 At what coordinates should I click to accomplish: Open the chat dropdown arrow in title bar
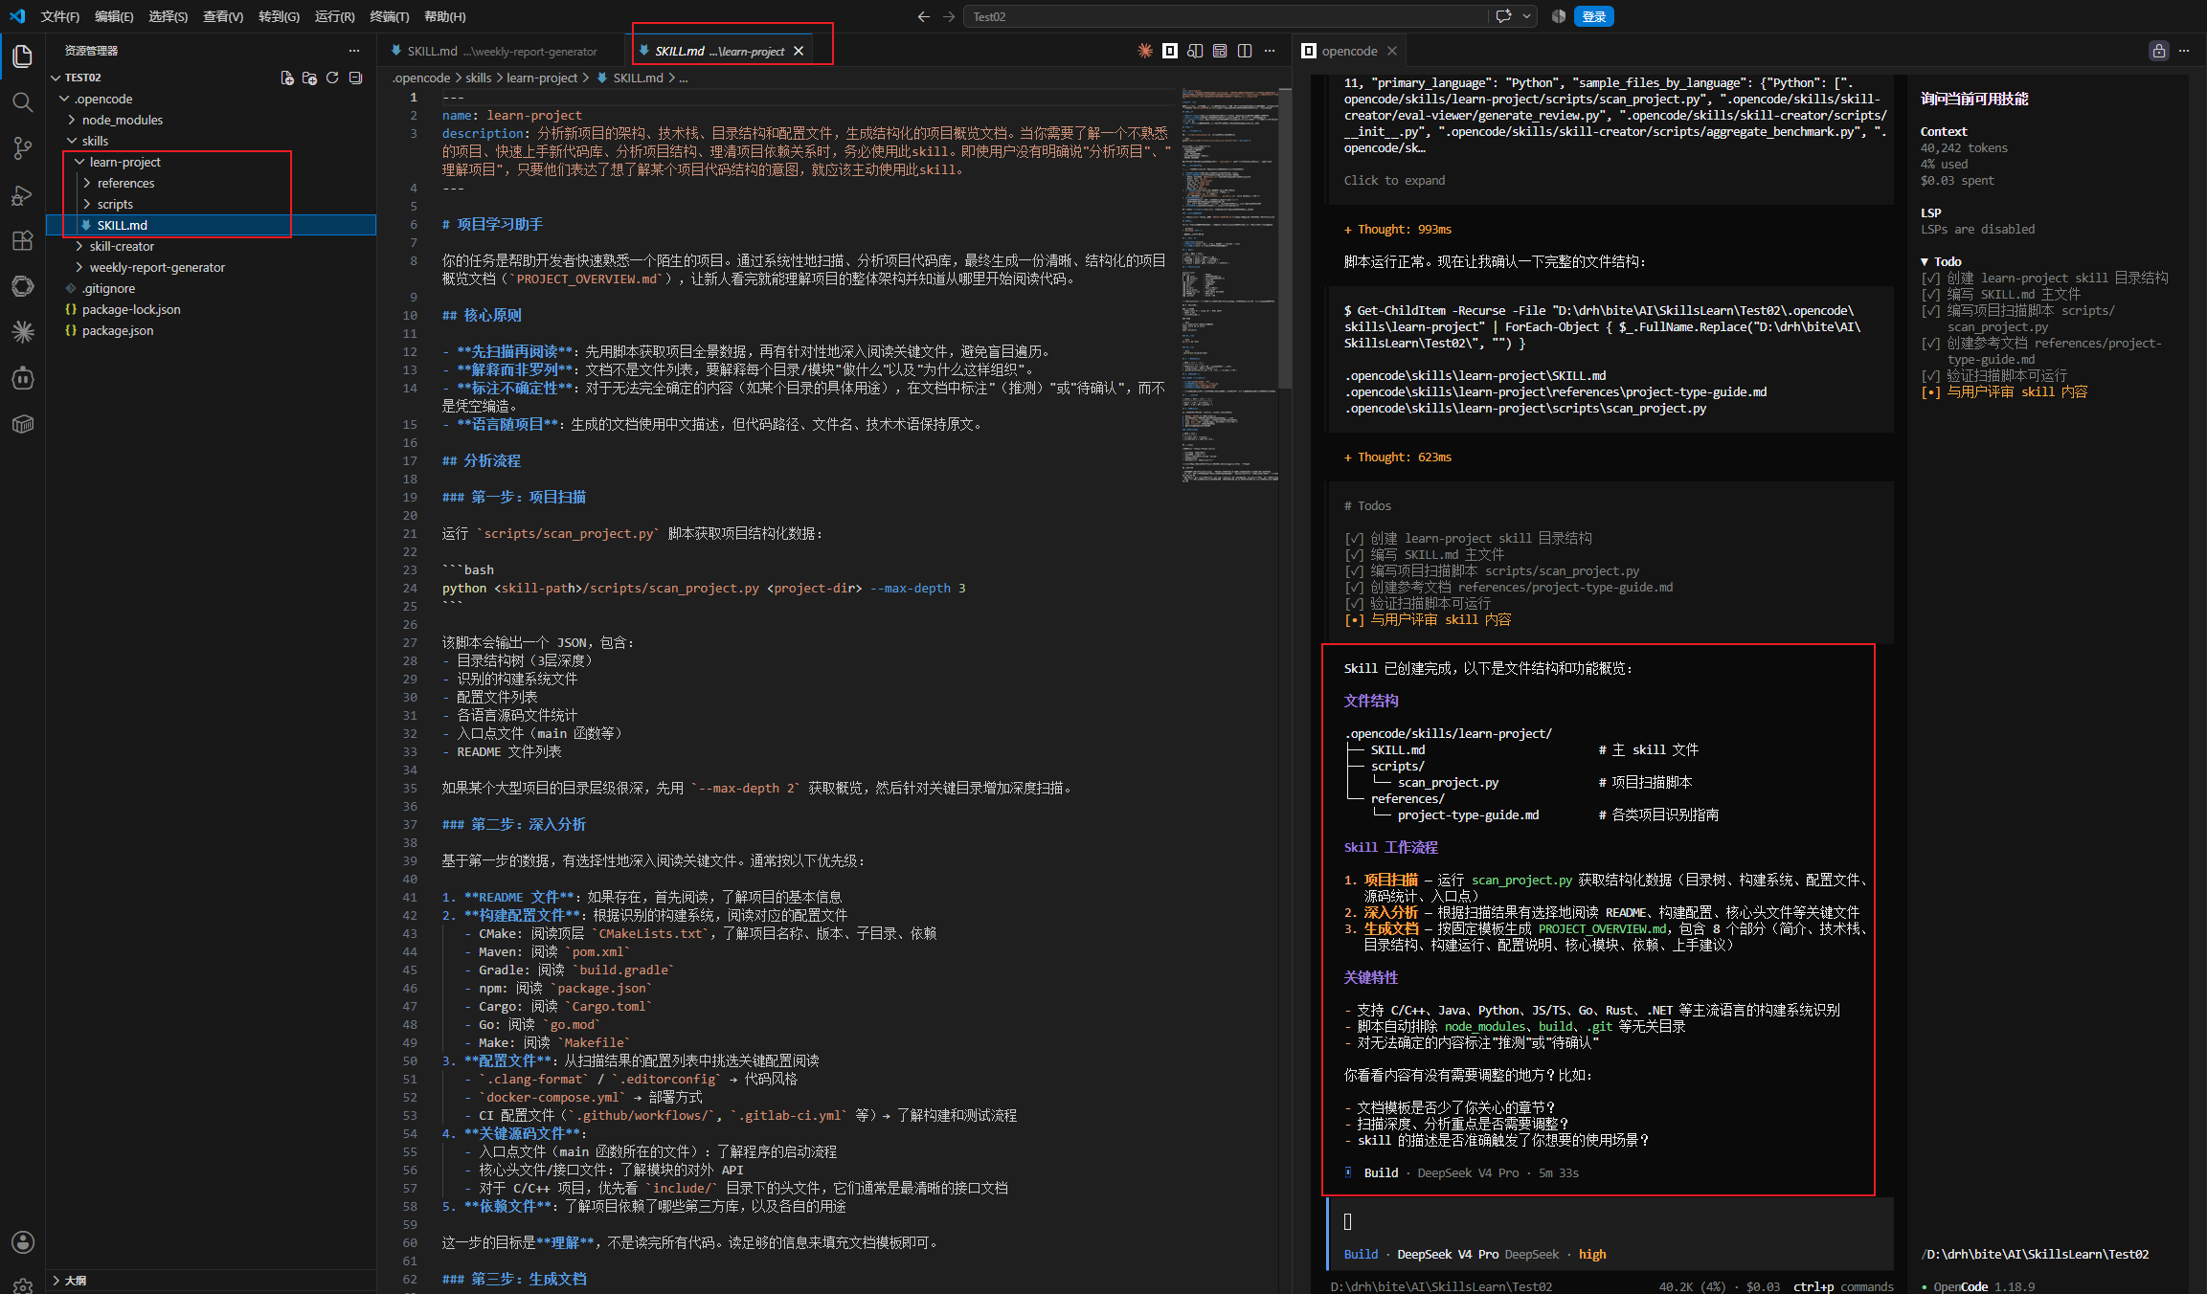point(1527,16)
